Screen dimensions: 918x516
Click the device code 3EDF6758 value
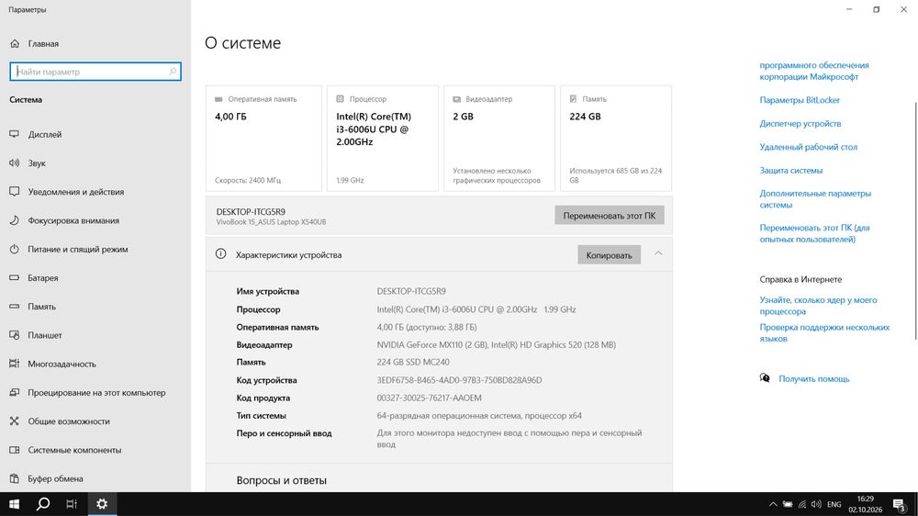(459, 380)
